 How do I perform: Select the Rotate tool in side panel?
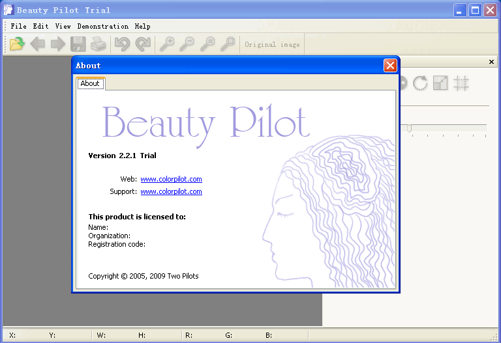click(420, 83)
